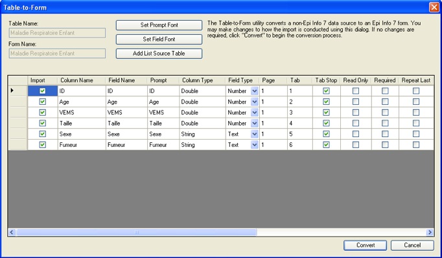Click the Field Name cell 'VEMS'

pos(126,113)
